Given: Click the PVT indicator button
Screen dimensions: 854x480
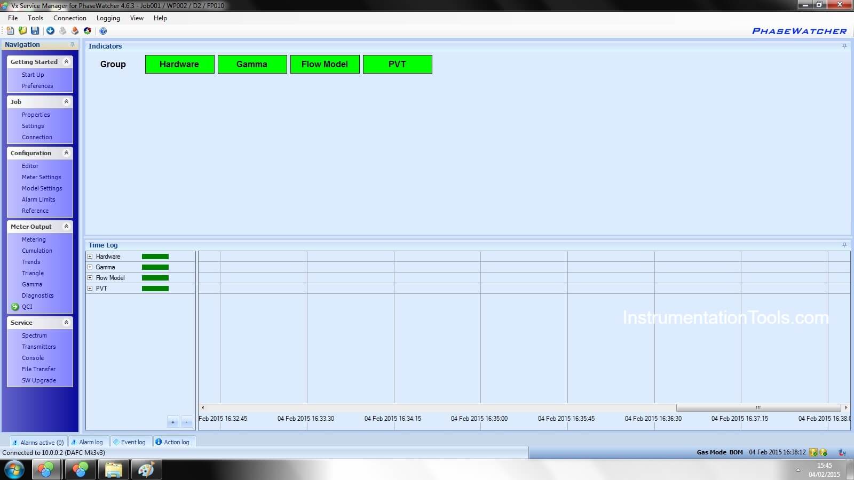Looking at the screenshot, I should click(397, 64).
